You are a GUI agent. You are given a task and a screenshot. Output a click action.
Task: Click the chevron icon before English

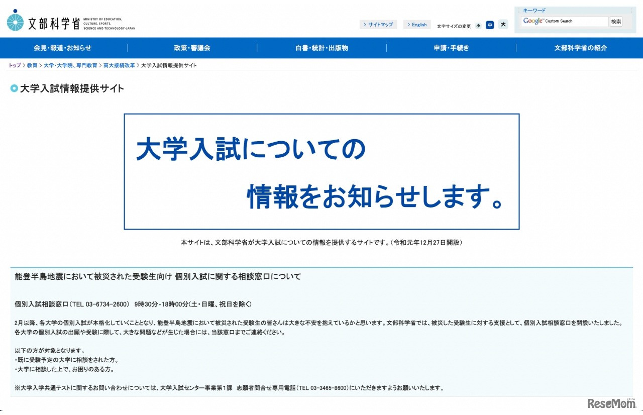click(x=408, y=24)
